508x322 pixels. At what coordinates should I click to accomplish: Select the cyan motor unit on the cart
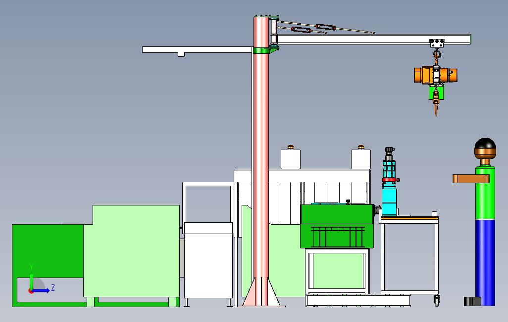tap(389, 198)
